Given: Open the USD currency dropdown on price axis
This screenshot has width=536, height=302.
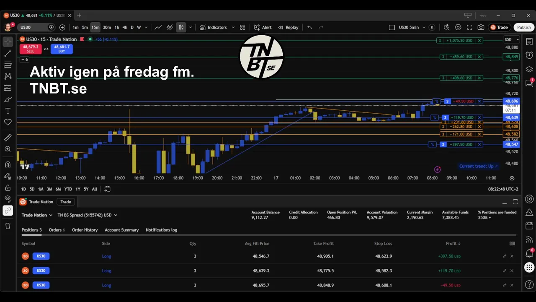Looking at the screenshot, I should (511, 39).
